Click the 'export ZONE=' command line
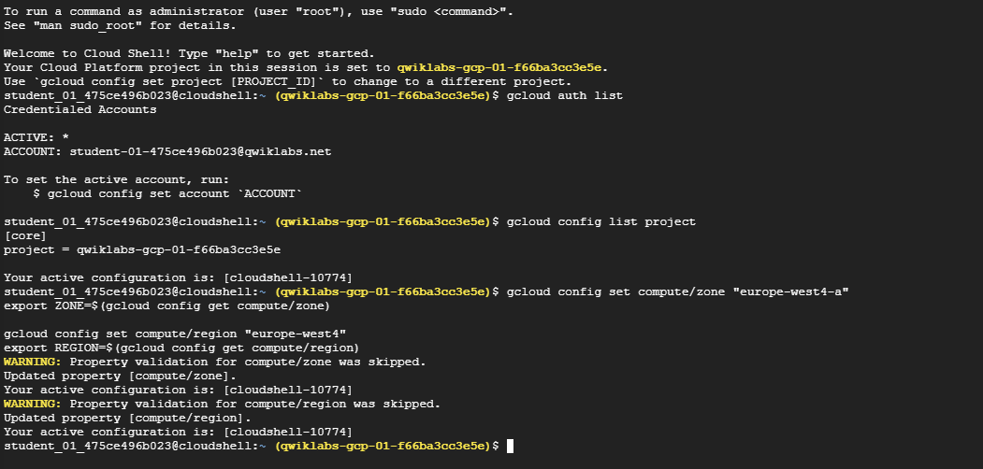This screenshot has width=983, height=469. [x=166, y=306]
